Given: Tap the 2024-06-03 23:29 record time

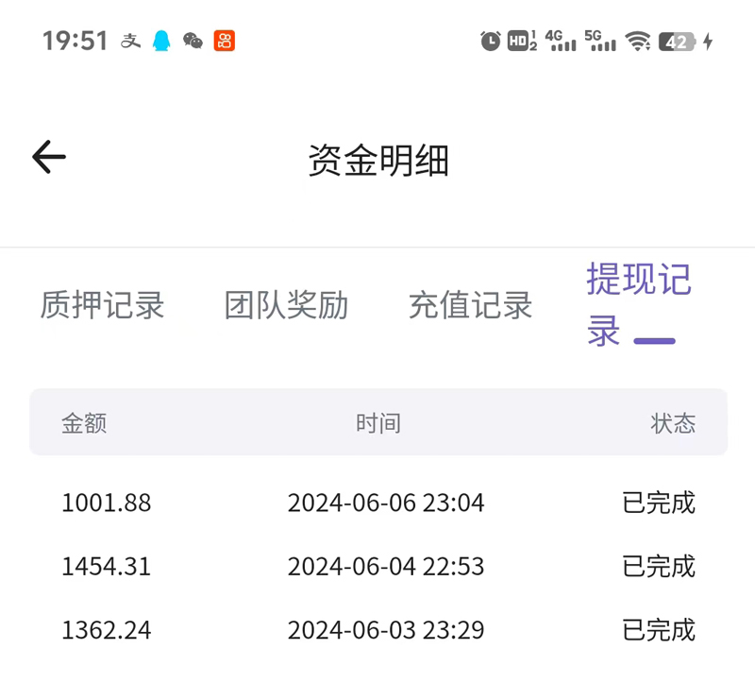Looking at the screenshot, I should pyautogui.click(x=386, y=630).
